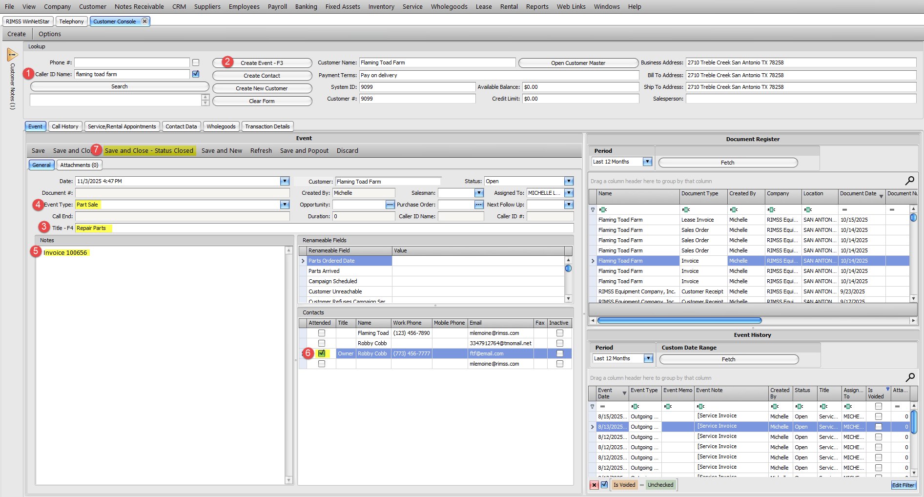Expand the Status dropdown showing Open

point(569,182)
